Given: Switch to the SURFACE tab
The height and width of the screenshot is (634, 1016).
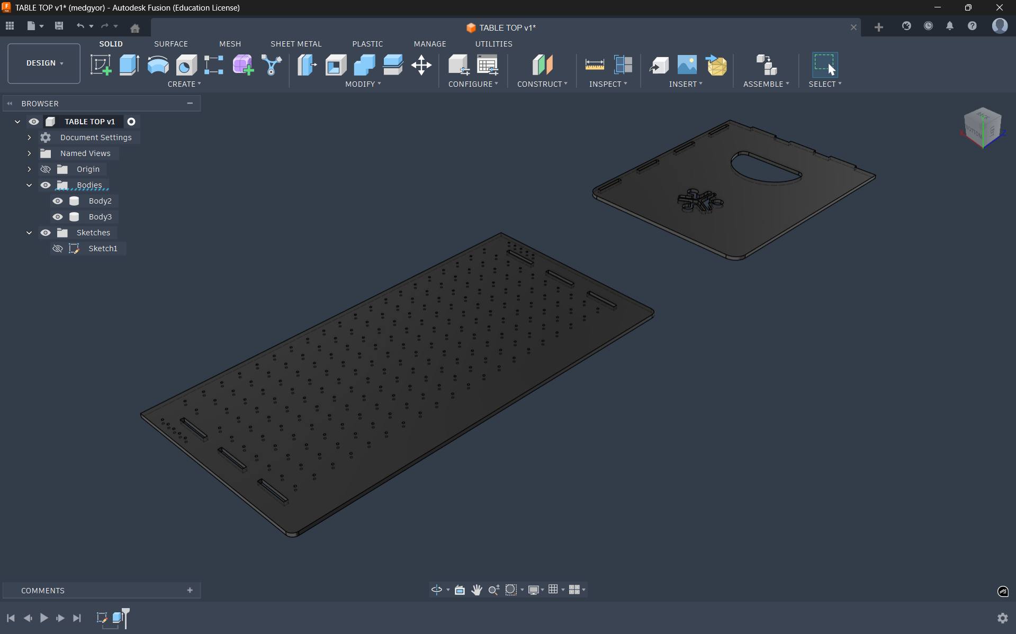Looking at the screenshot, I should coord(170,44).
